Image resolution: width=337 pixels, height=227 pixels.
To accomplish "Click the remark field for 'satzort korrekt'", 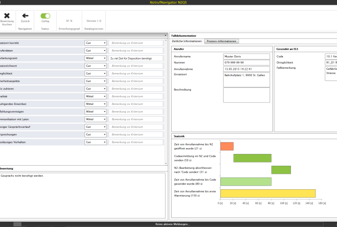I will coord(136,43).
